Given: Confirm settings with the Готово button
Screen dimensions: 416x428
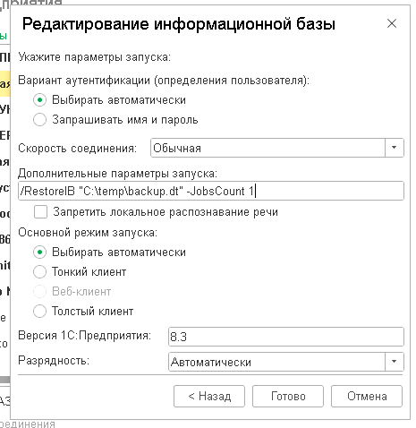Looking at the screenshot, I should click(288, 396).
